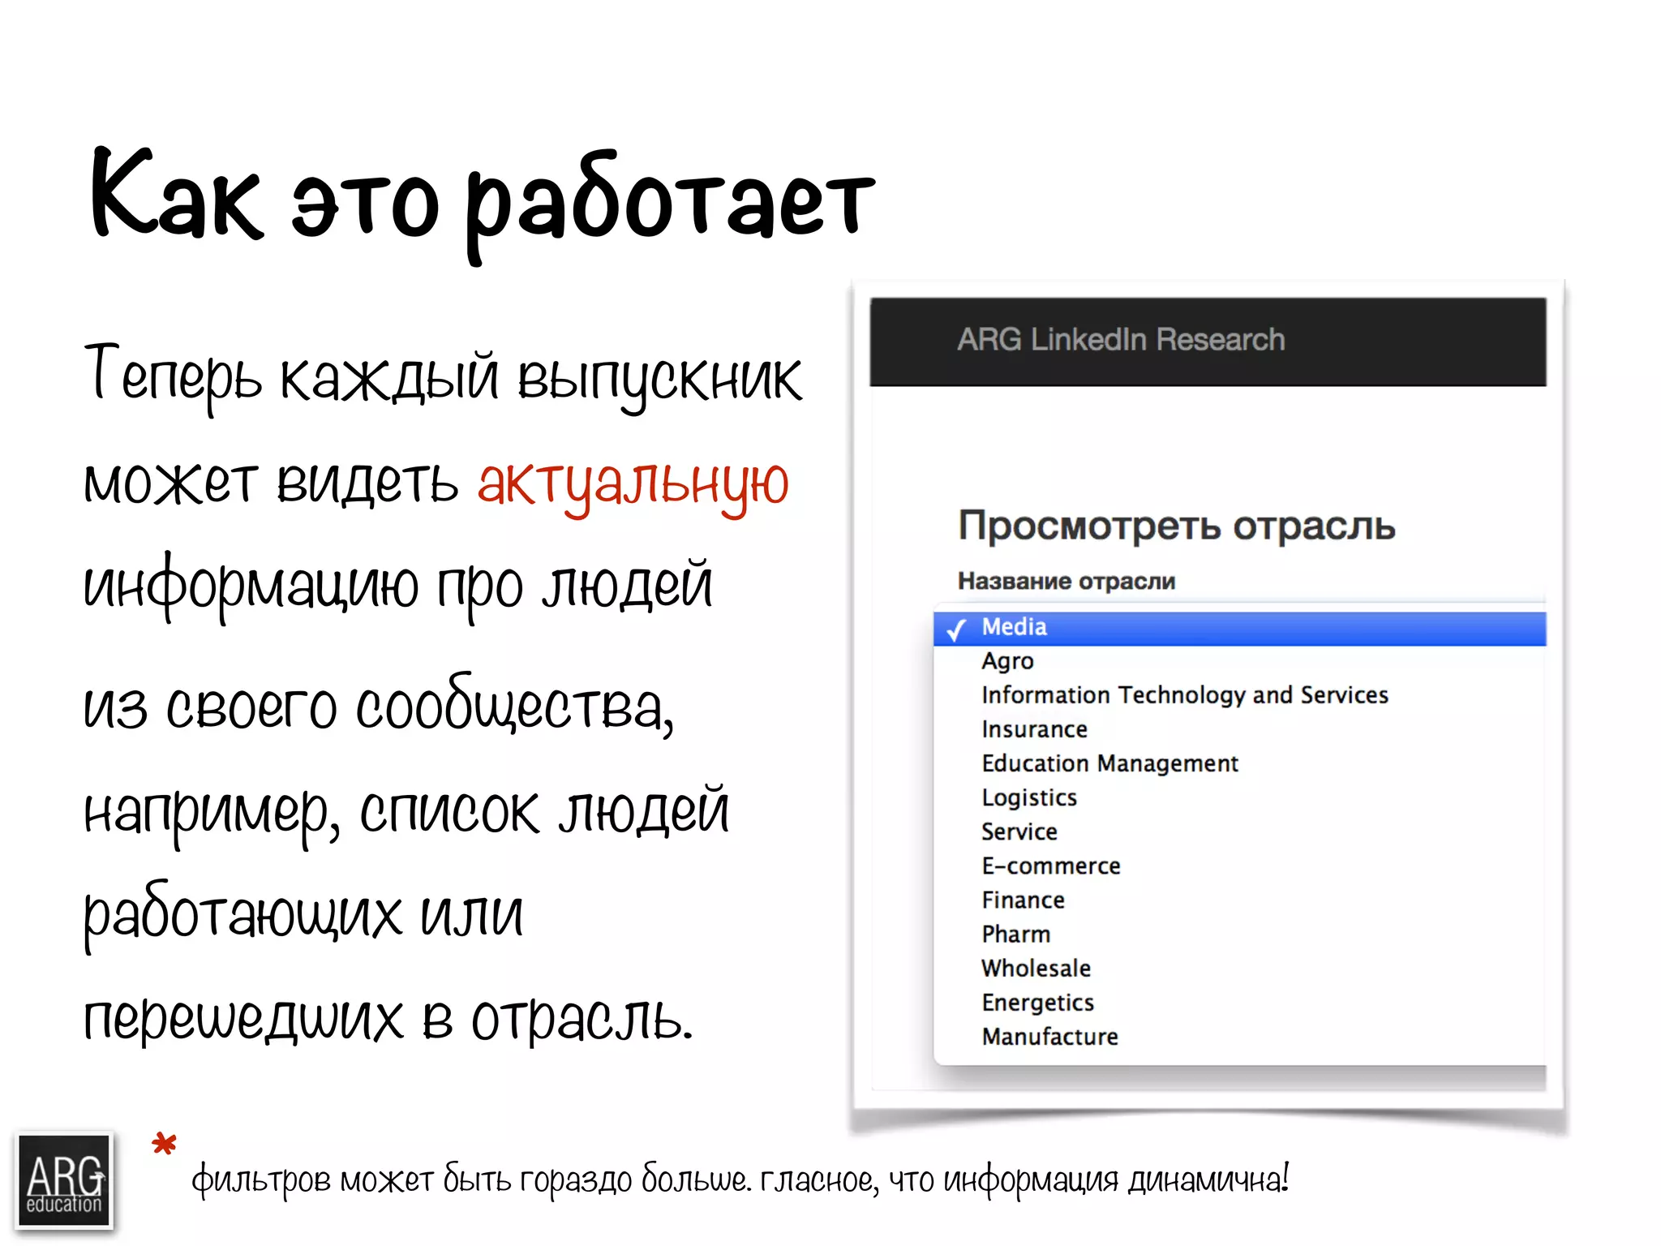Select the Media option in the industry list
The width and height of the screenshot is (1661, 1246).
click(x=1239, y=628)
